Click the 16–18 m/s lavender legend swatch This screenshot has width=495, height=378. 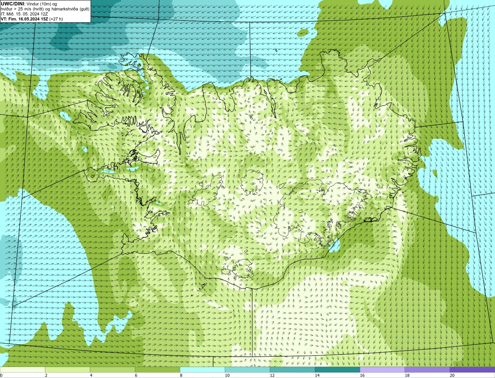click(382, 369)
